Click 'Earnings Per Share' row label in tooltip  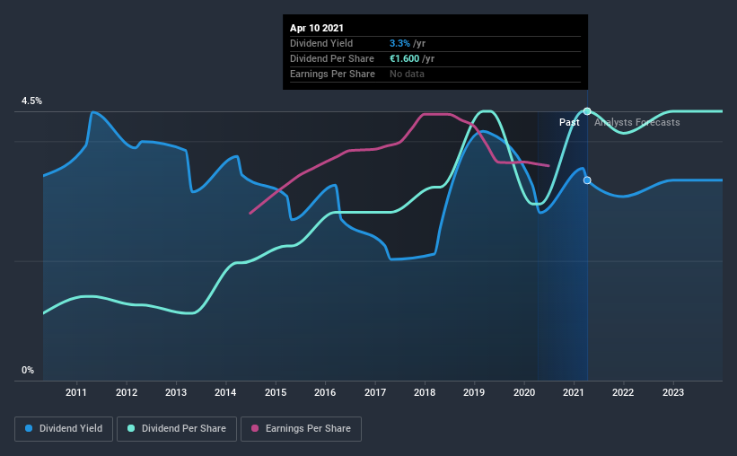[x=332, y=74]
